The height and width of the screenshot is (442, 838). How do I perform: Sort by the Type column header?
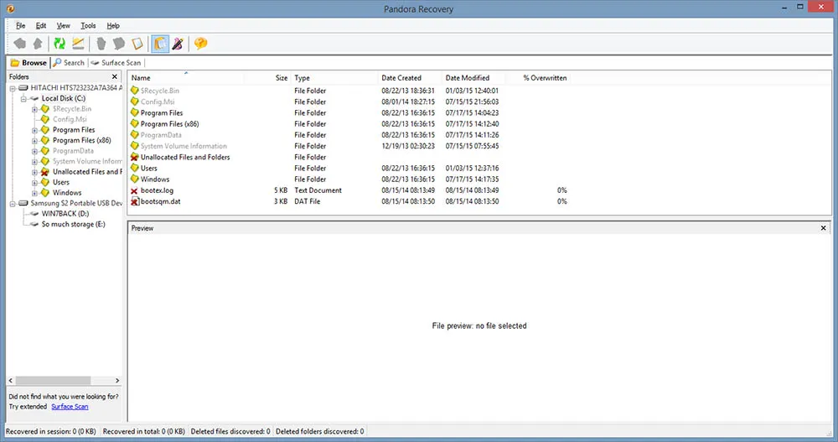click(x=334, y=78)
